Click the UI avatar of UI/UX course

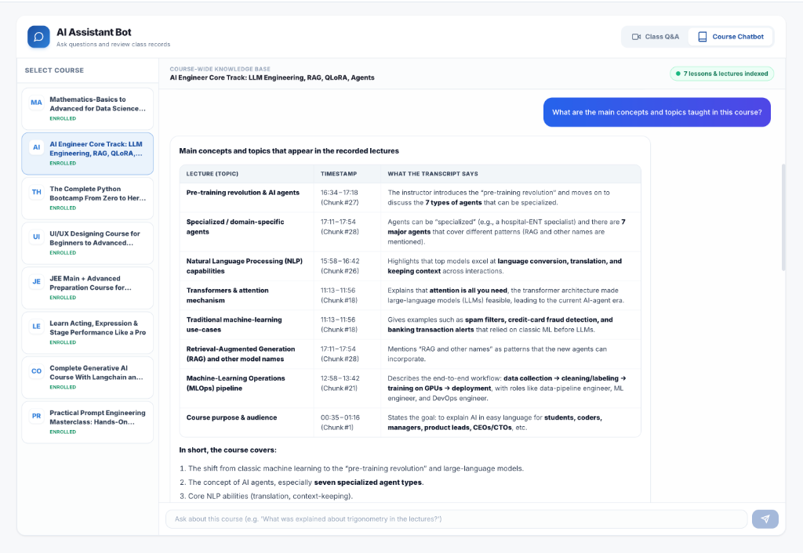[36, 237]
